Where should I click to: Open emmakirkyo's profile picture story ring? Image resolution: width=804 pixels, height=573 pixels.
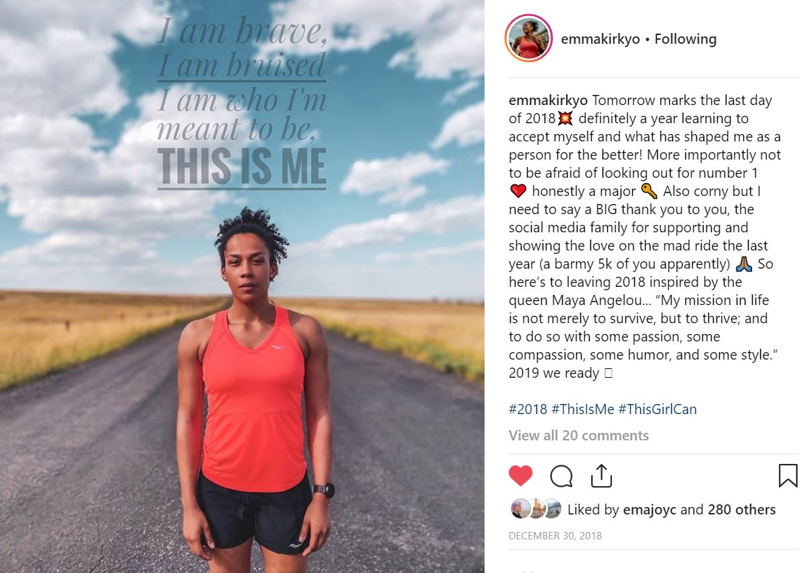(x=528, y=38)
